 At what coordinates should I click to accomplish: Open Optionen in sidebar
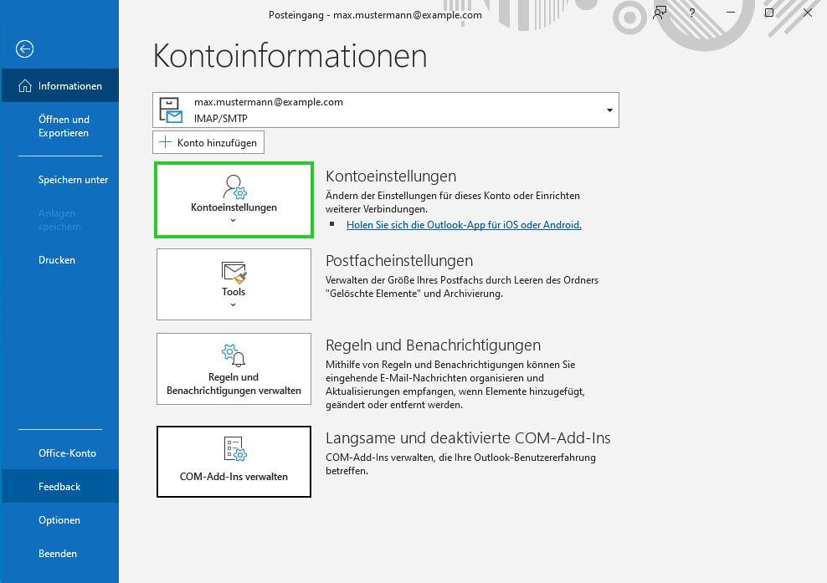click(x=60, y=520)
